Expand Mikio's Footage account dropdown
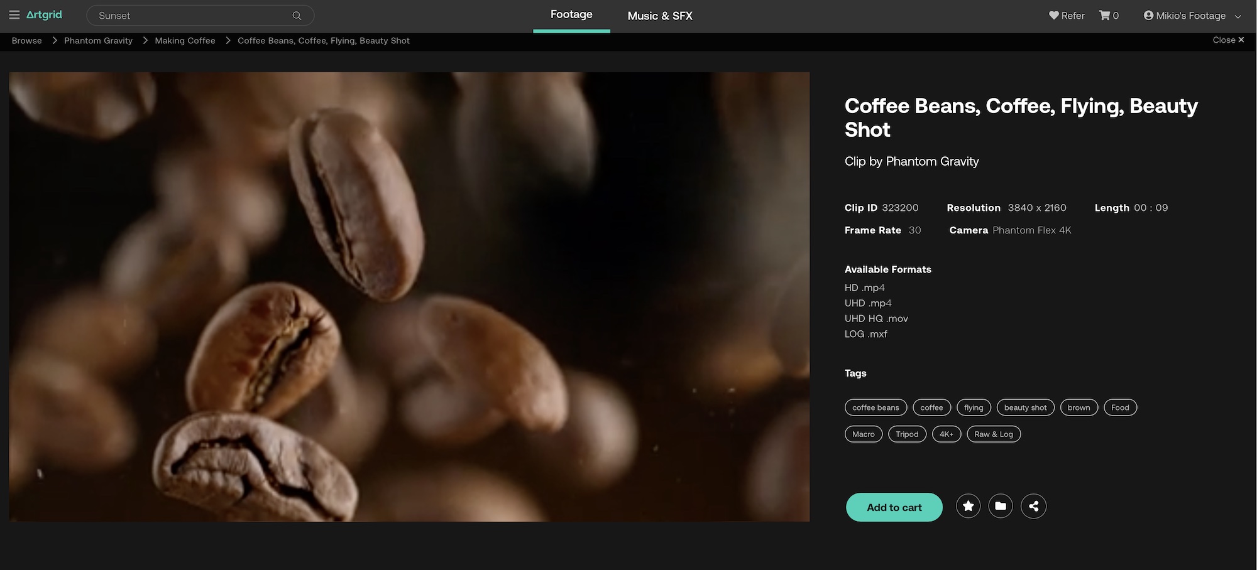This screenshot has height=570, width=1257. [x=1238, y=16]
